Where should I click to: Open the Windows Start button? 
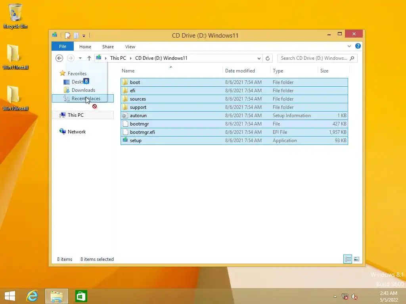click(x=10, y=296)
